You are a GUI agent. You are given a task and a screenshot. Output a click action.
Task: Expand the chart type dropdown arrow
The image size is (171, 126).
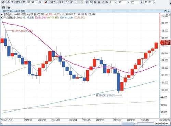point(49,2)
